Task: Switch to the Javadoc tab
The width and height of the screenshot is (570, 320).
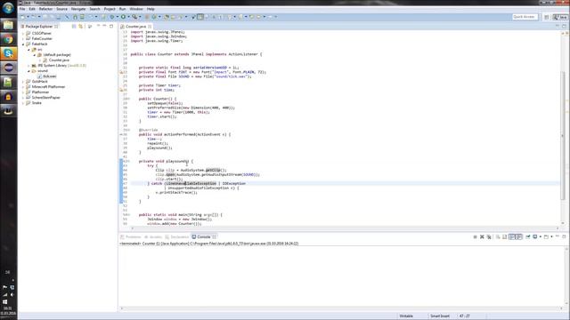Action: [x=153, y=237]
